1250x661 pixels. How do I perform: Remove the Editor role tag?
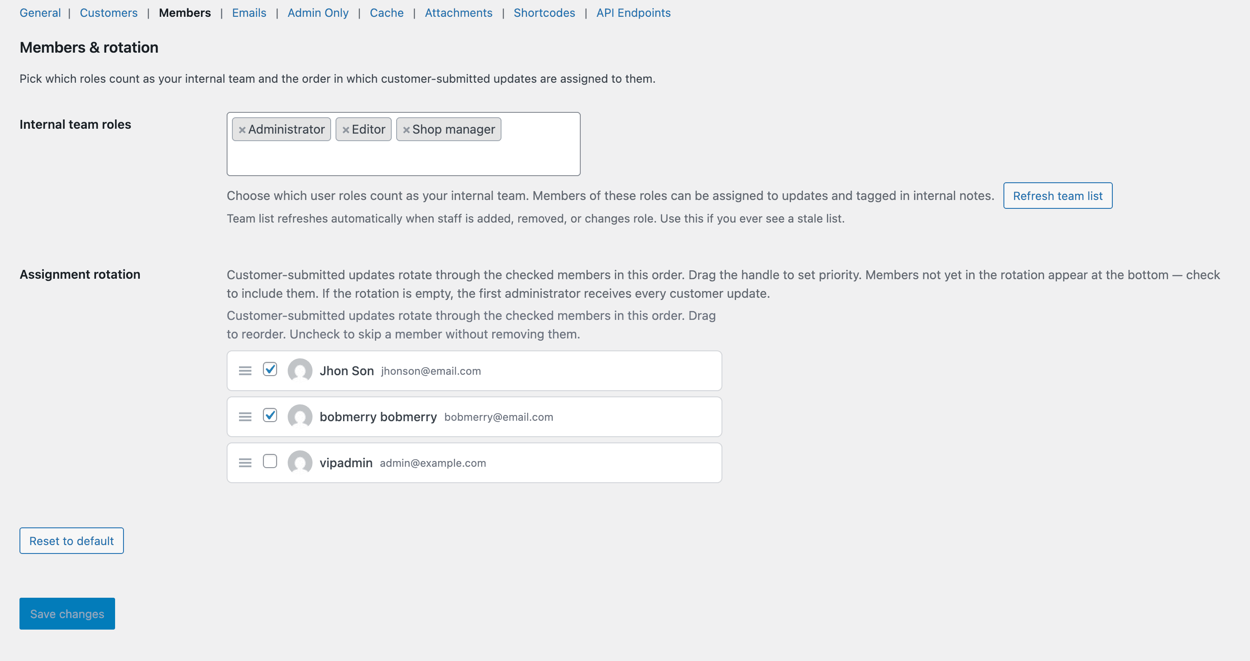click(346, 130)
